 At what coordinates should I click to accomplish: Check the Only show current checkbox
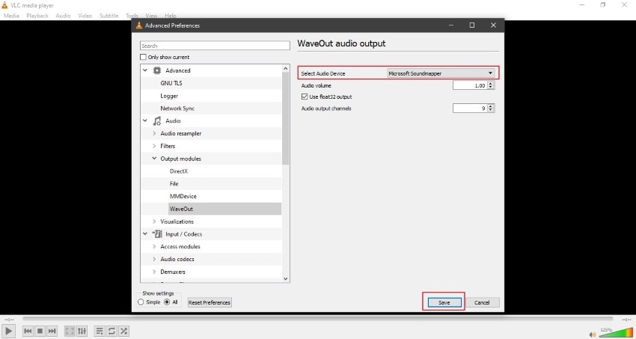(143, 57)
